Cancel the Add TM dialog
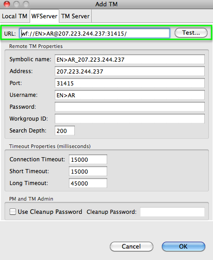Image resolution: width=213 pixels, height=260 pixels. tap(131, 246)
